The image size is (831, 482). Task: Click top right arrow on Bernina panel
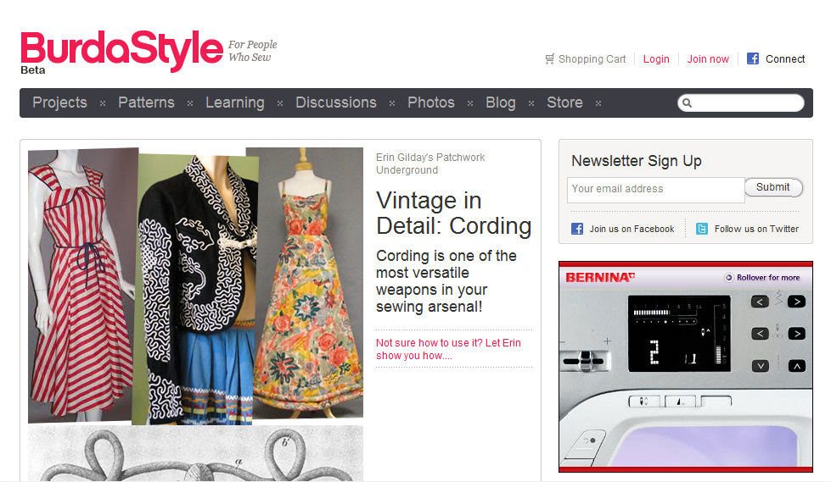pyautogui.click(x=796, y=302)
